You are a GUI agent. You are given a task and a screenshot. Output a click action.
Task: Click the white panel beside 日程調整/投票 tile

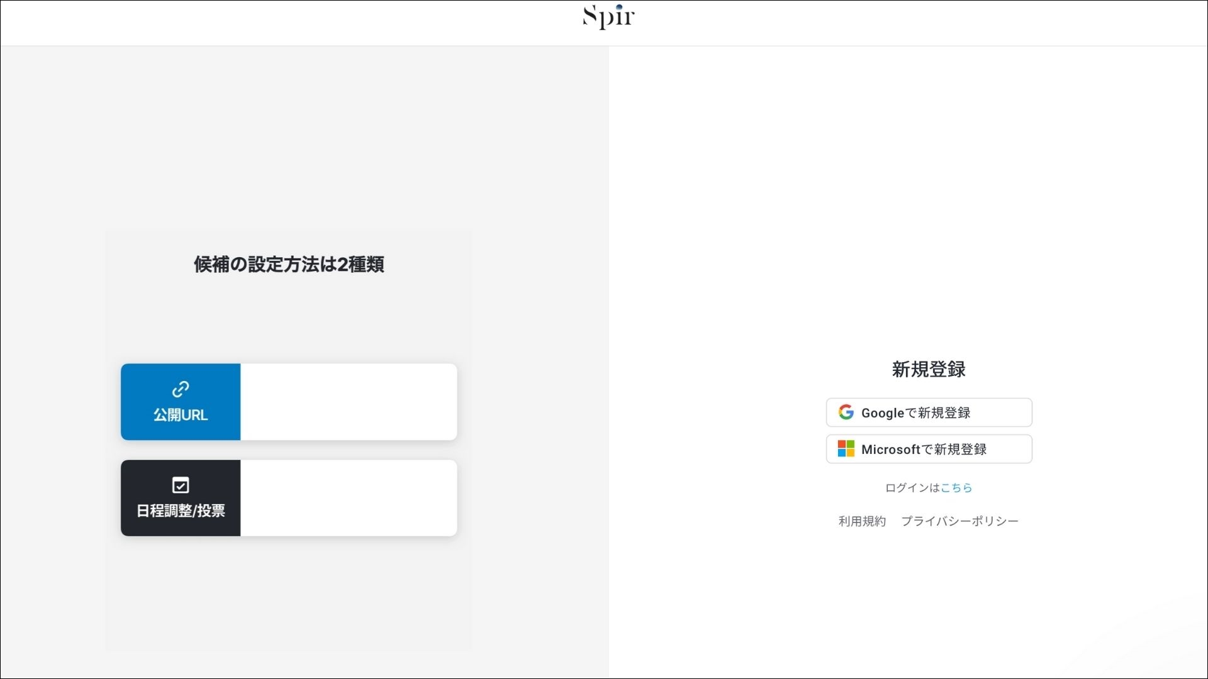tap(348, 498)
